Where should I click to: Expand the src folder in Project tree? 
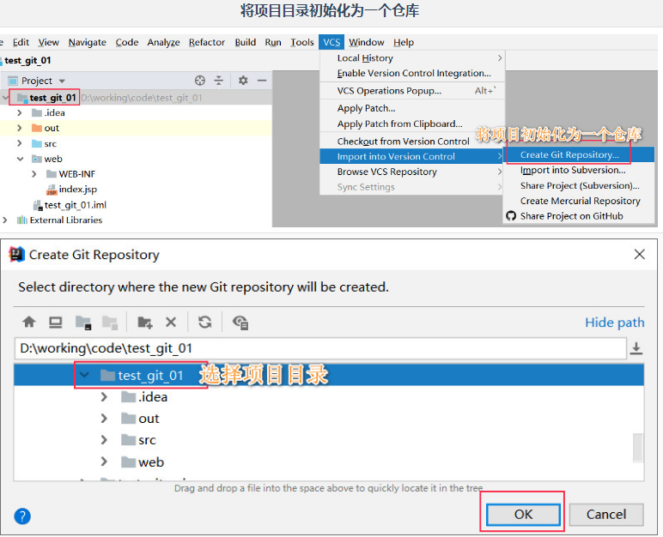[20, 143]
